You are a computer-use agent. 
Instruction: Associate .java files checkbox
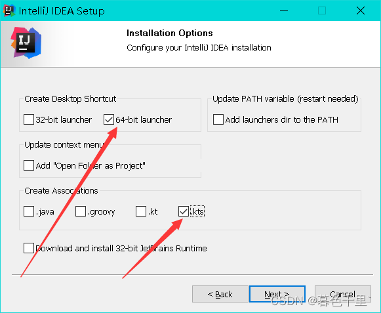click(x=29, y=211)
